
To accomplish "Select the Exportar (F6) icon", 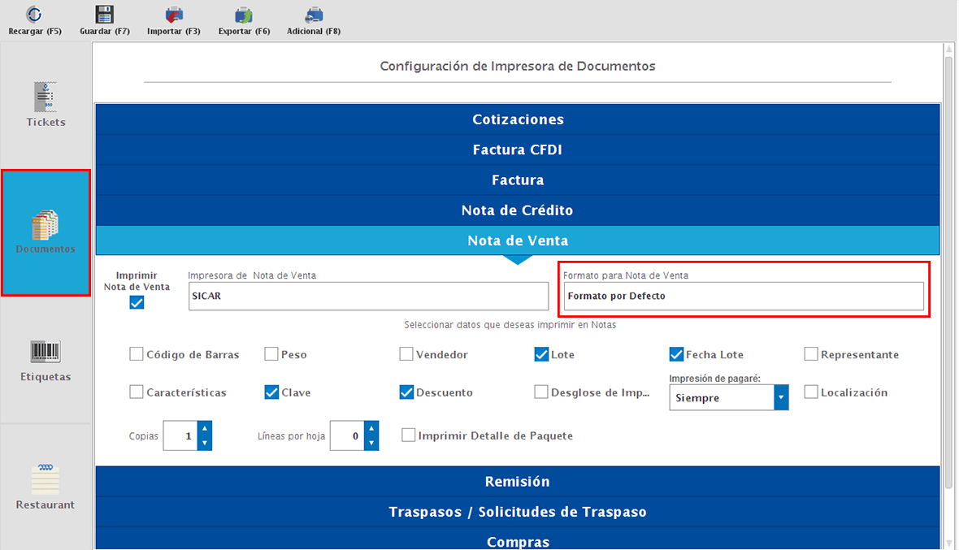I will [243, 19].
